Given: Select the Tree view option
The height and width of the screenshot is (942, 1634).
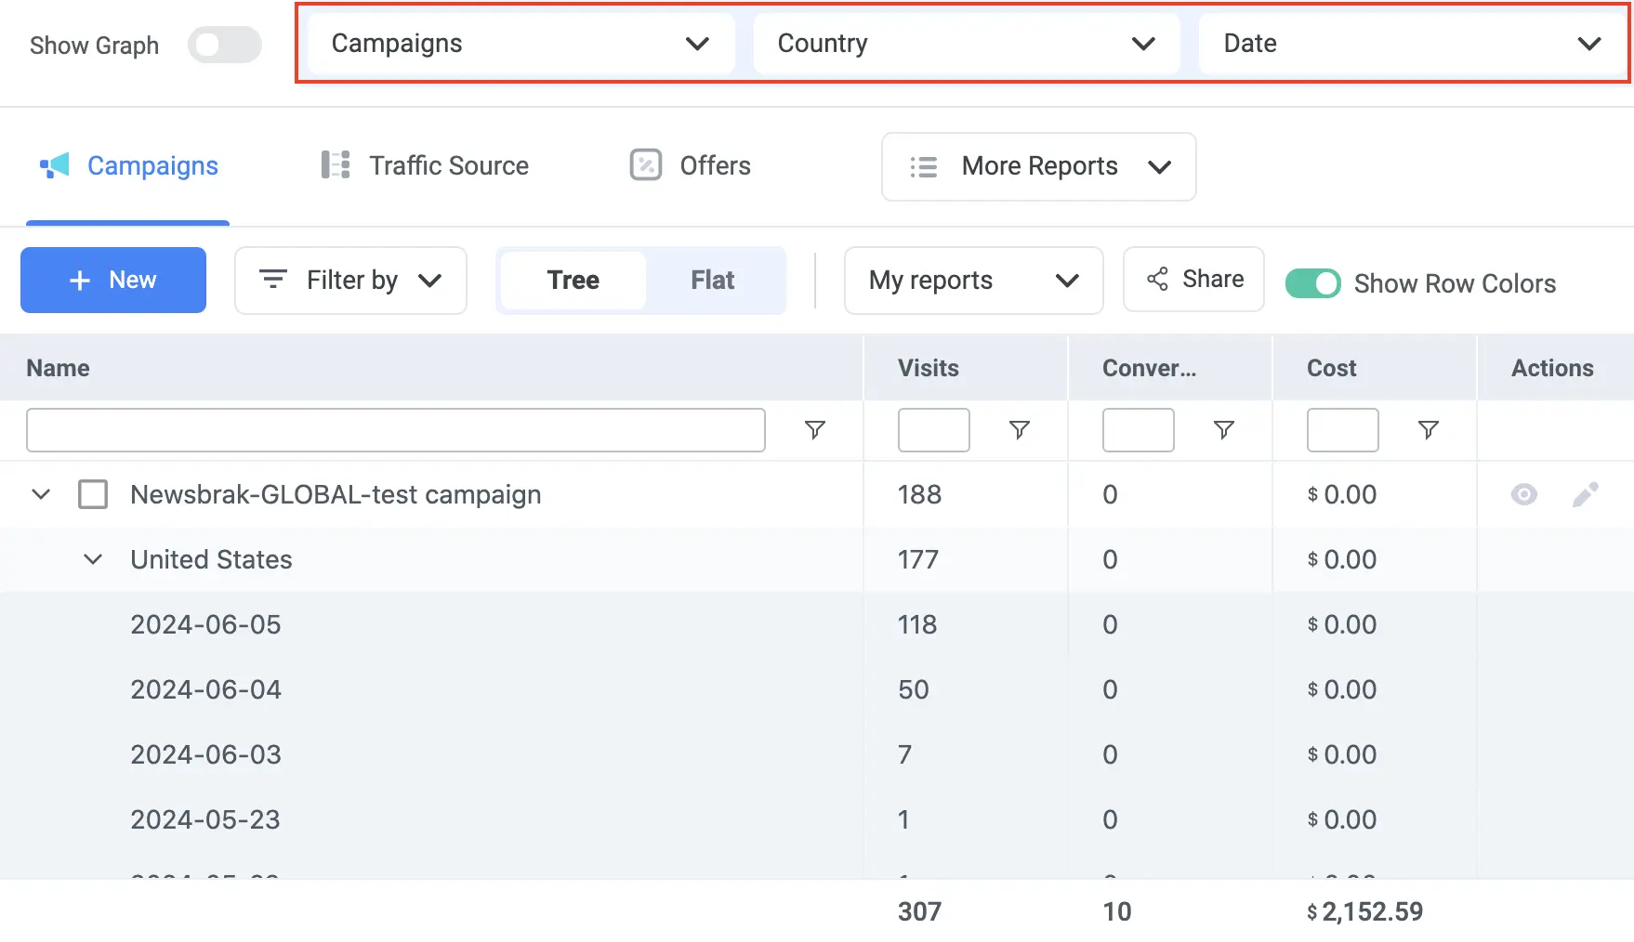Looking at the screenshot, I should pos(573,281).
